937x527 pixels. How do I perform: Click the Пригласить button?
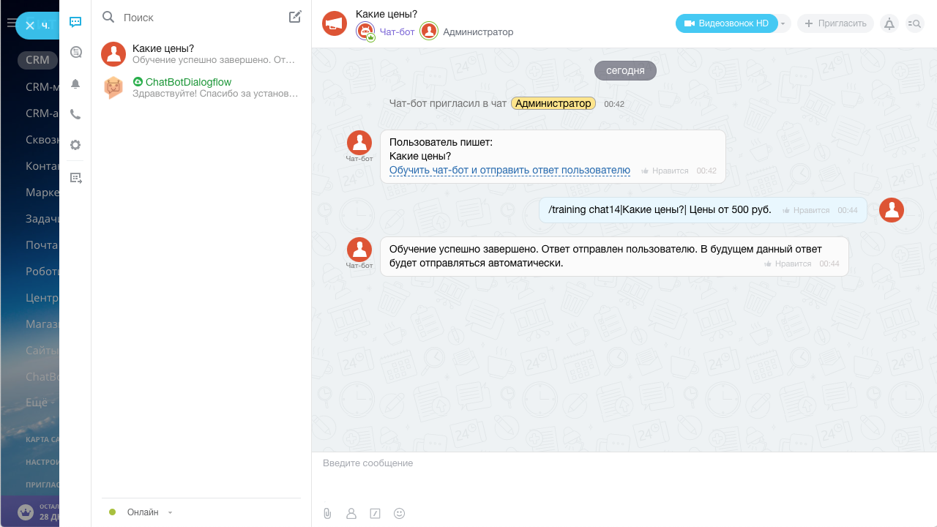(x=835, y=23)
